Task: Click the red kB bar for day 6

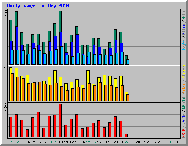Action: (38, 125)
